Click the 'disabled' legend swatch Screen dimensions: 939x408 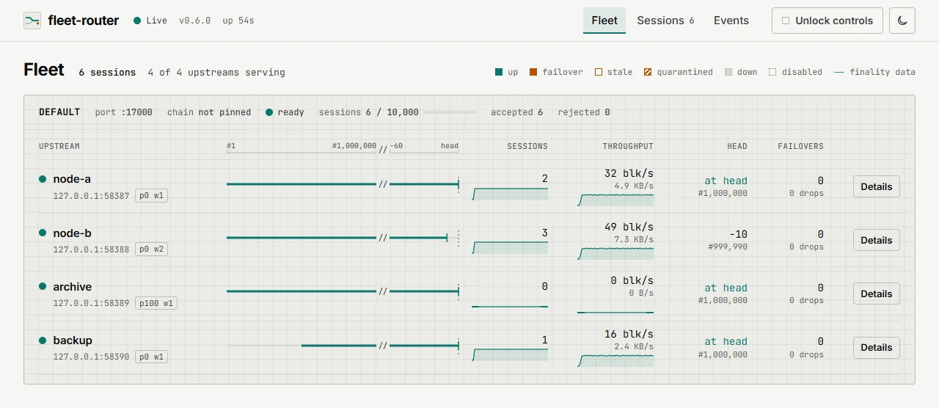pos(772,72)
